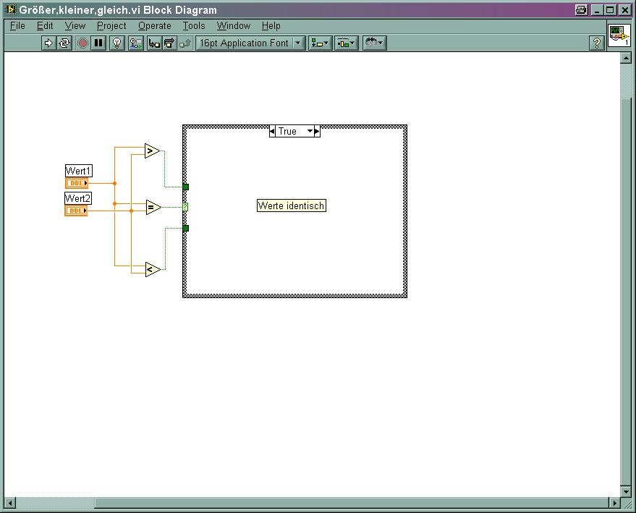The height and width of the screenshot is (513, 636).
Task: Click the Pause button in toolbar
Action: click(98, 43)
